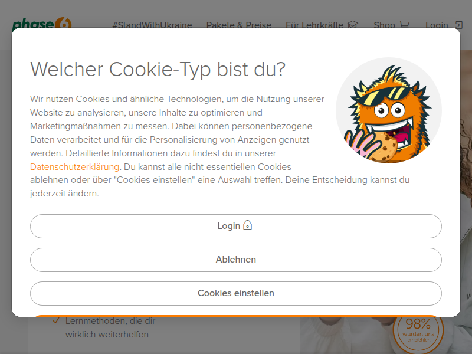Click the Welcher Cookie-Typ bist du heading
This screenshot has height=354, width=472.
point(158,70)
